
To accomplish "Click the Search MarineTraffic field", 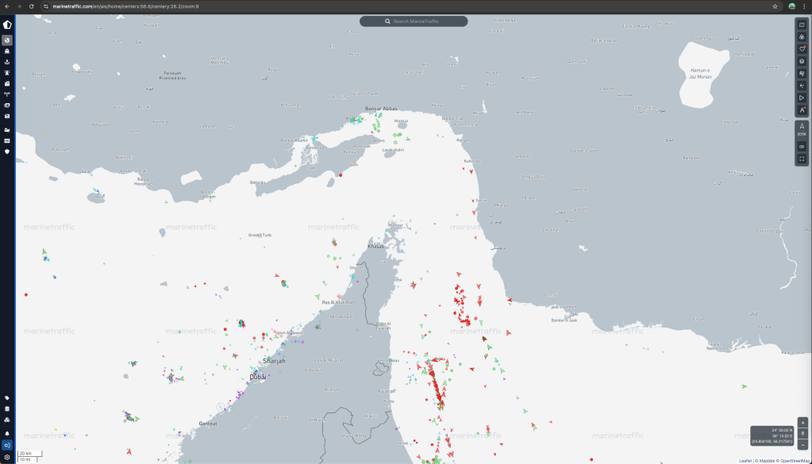I will click(414, 21).
